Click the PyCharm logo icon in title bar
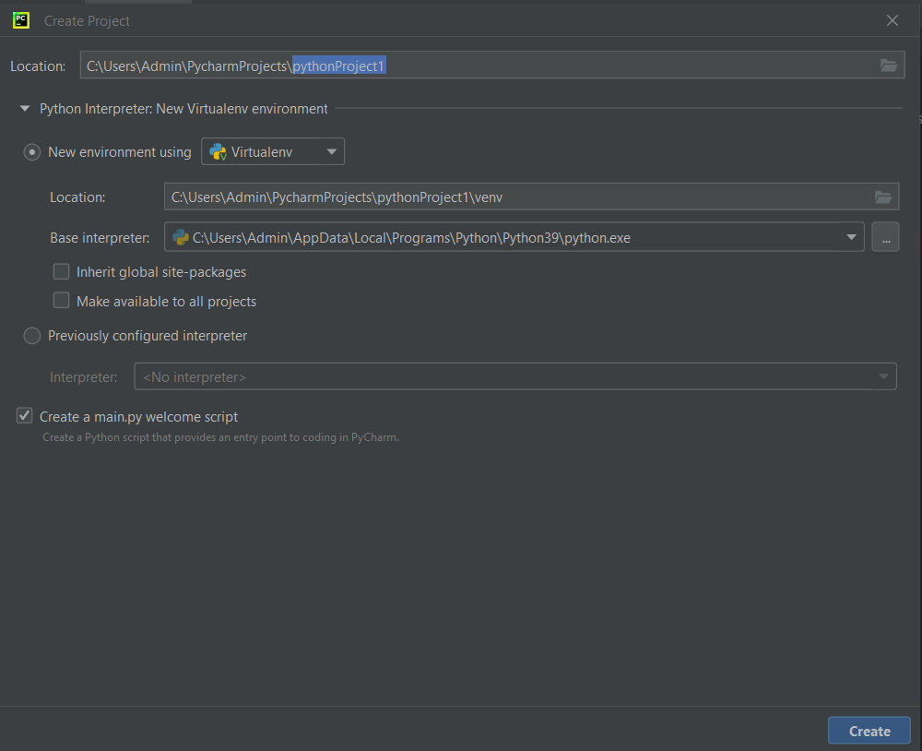Image resolution: width=922 pixels, height=751 pixels. tap(21, 20)
